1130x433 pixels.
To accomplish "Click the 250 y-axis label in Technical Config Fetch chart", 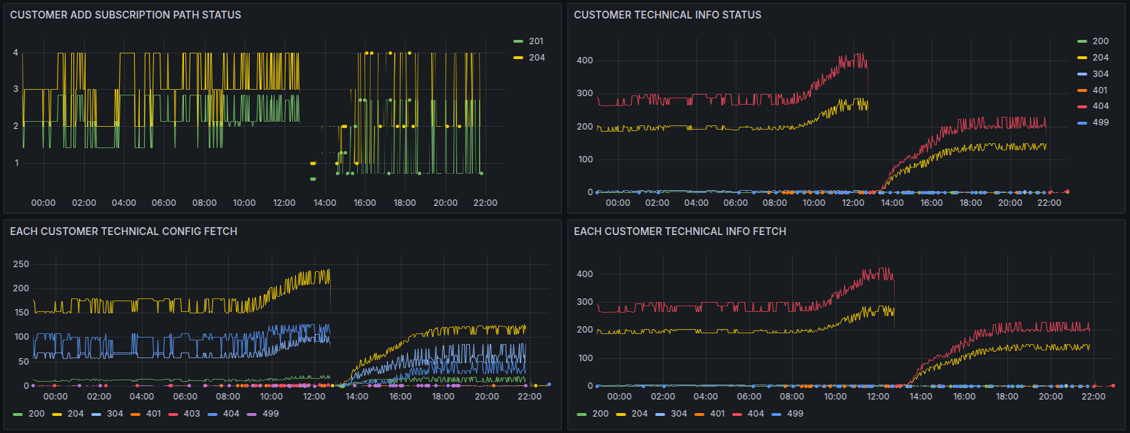I will tap(21, 264).
